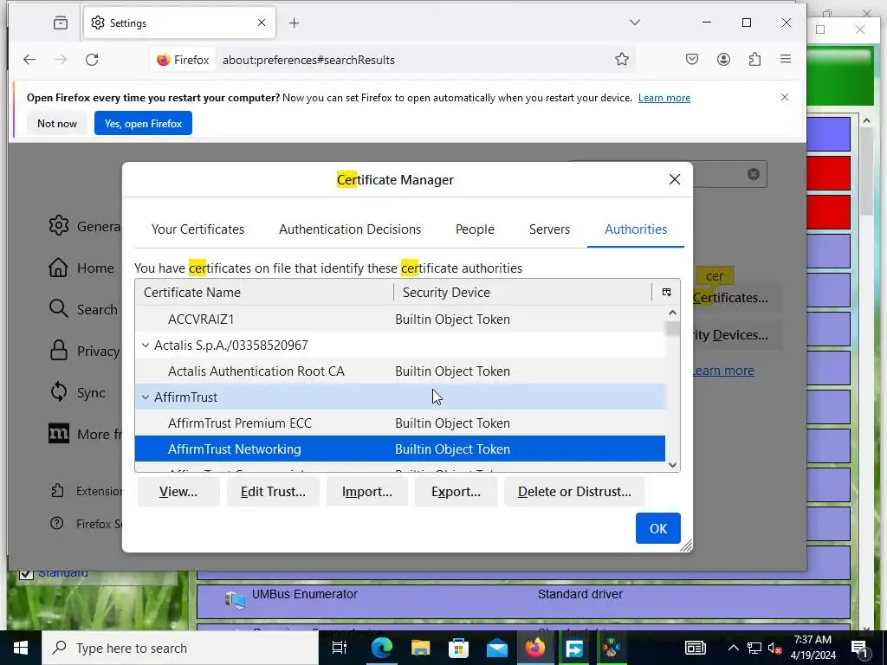The image size is (887, 665).
Task: Switch to the Servers tab
Action: 549,229
